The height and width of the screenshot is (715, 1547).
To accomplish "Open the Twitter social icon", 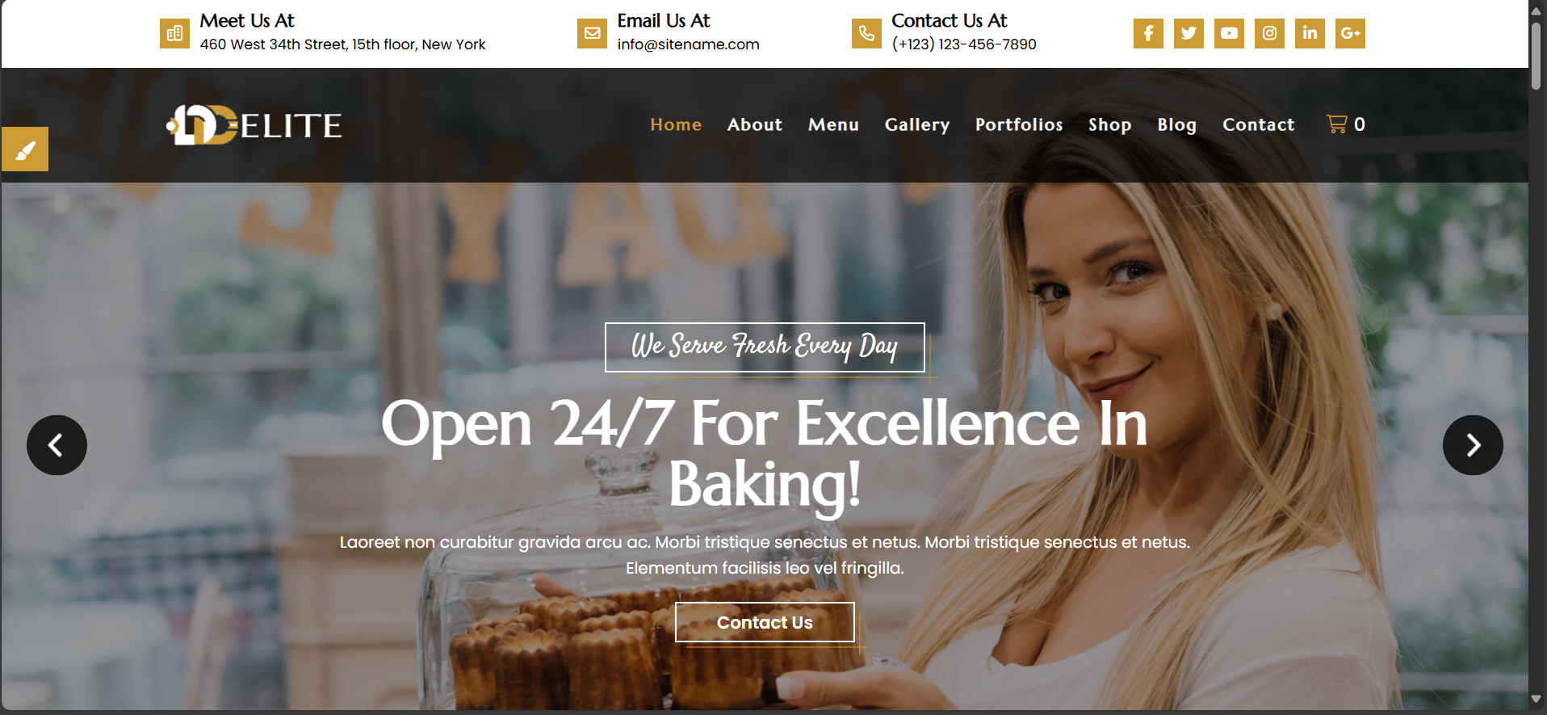I will (1189, 33).
